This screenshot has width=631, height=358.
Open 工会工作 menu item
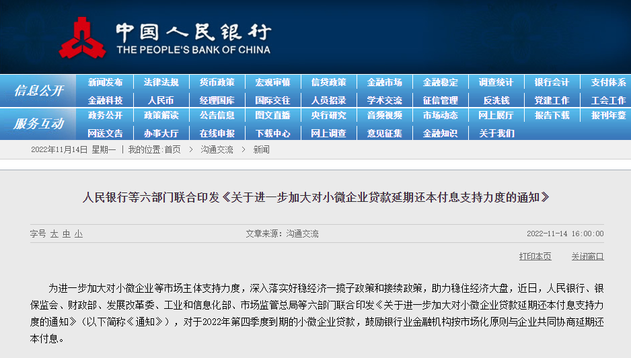(x=608, y=100)
